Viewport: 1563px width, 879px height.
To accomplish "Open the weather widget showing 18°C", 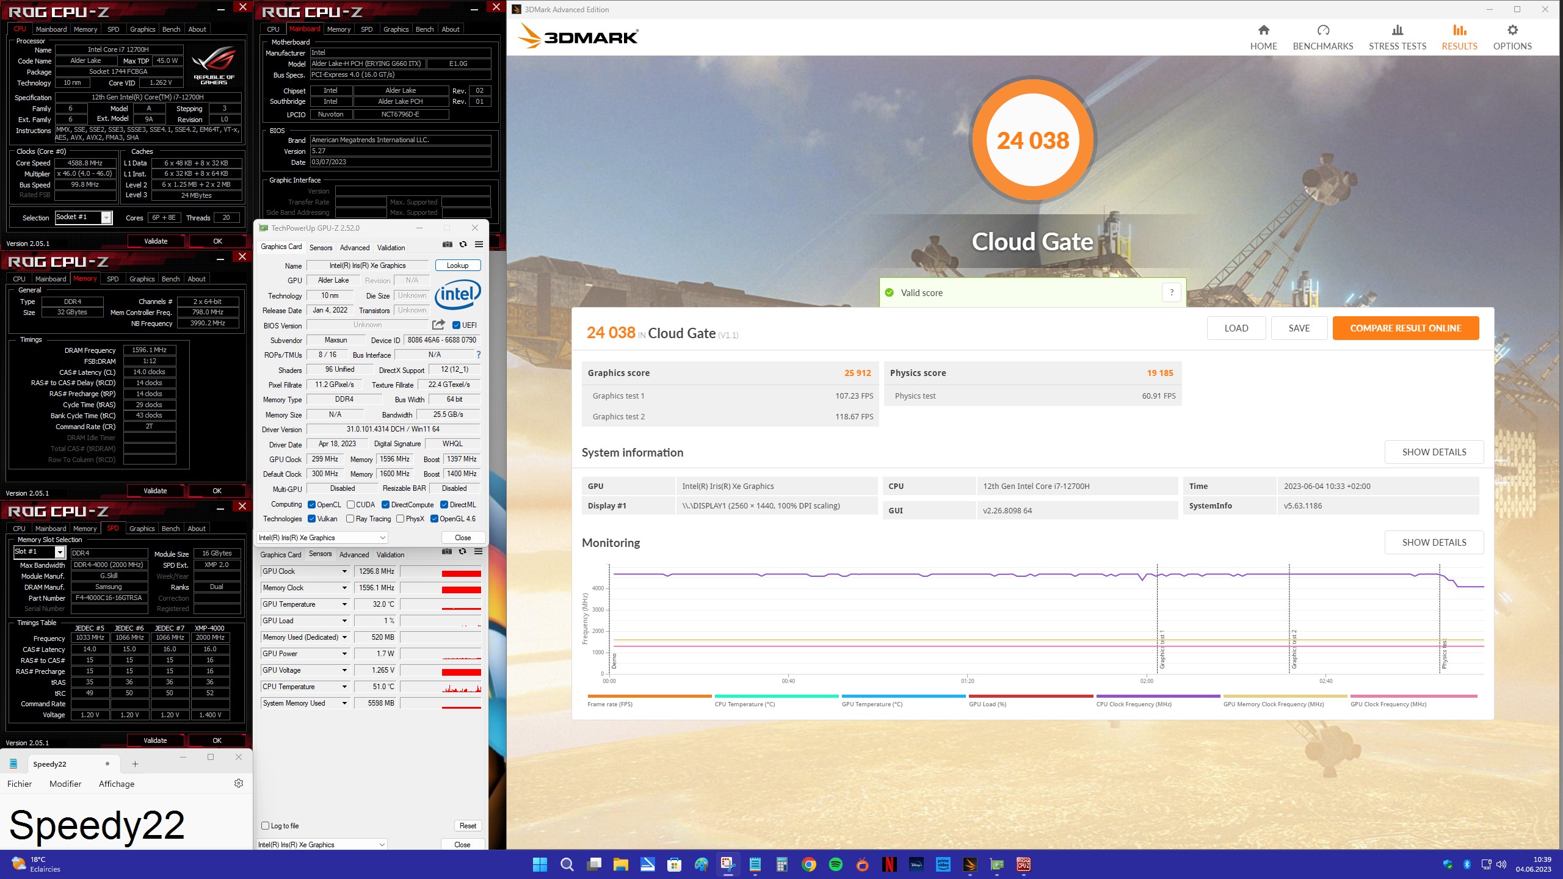I will coord(37,864).
